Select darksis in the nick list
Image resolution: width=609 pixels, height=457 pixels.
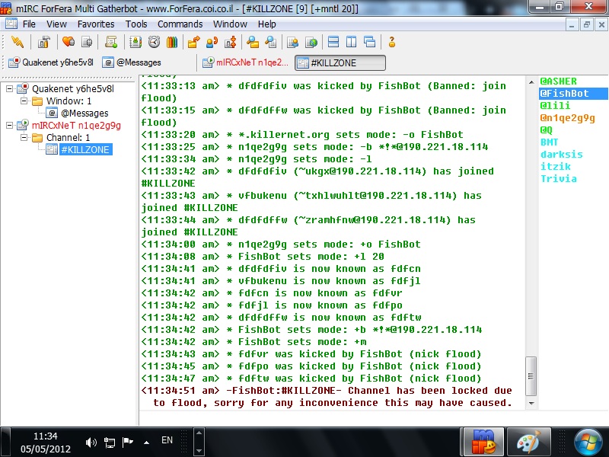pyautogui.click(x=562, y=155)
